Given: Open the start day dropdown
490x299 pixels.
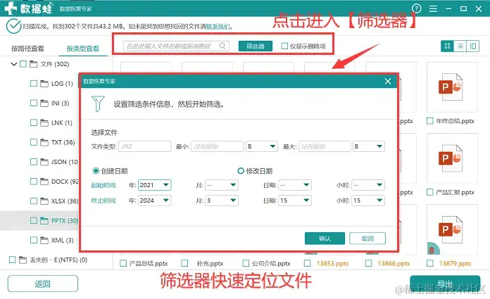Looking at the screenshot, I should (295, 185).
